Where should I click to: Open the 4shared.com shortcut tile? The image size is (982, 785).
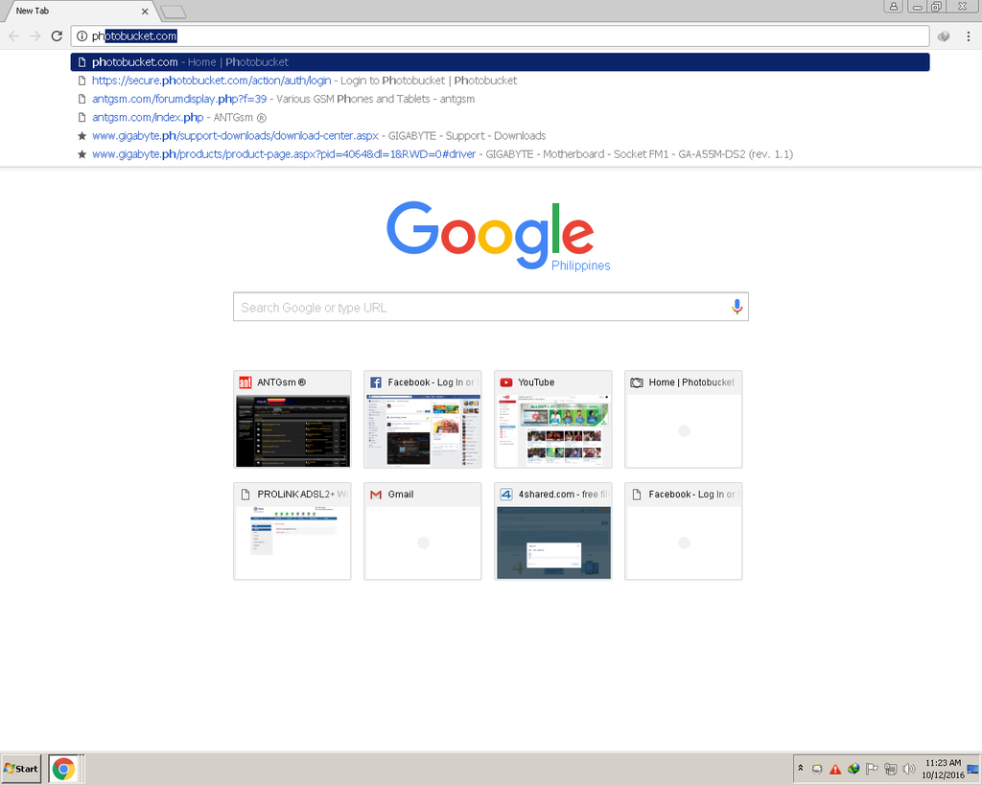(552, 531)
